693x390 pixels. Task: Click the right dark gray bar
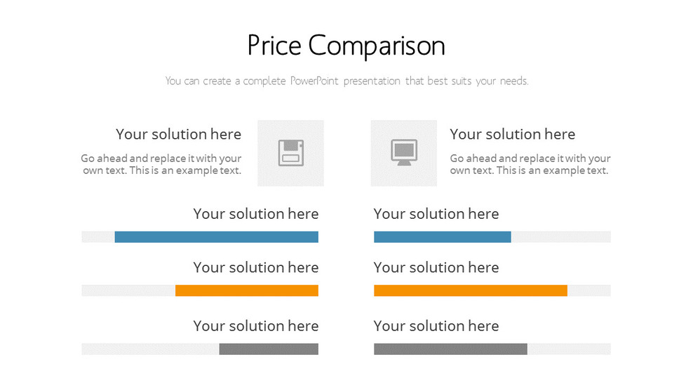coord(450,349)
